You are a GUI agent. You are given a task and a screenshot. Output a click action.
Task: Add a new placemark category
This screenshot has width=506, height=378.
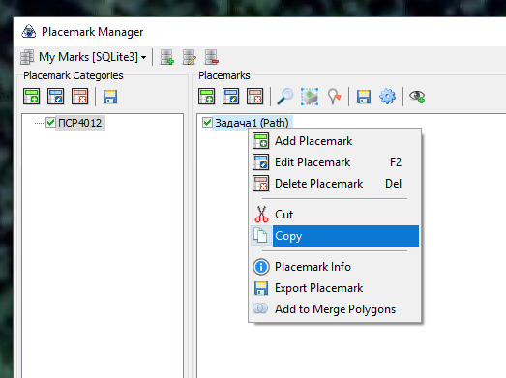pos(31,97)
